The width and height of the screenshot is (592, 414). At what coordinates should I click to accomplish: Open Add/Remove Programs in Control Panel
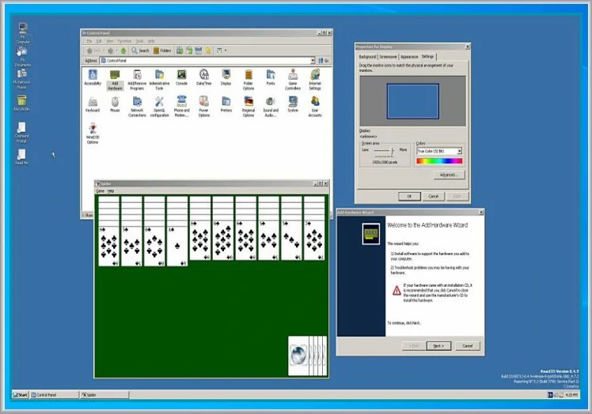coord(137,80)
